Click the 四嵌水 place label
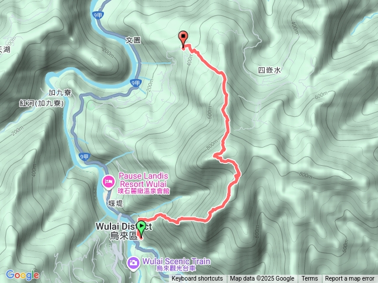Viewport: 378px width, 283px height. point(269,70)
